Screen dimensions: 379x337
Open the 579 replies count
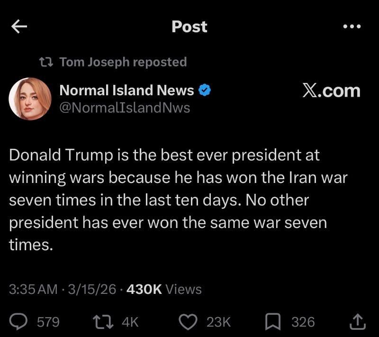pos(48,322)
